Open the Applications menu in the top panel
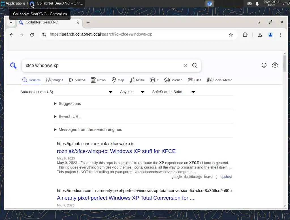The width and height of the screenshot is (290, 220). click(x=13, y=3)
